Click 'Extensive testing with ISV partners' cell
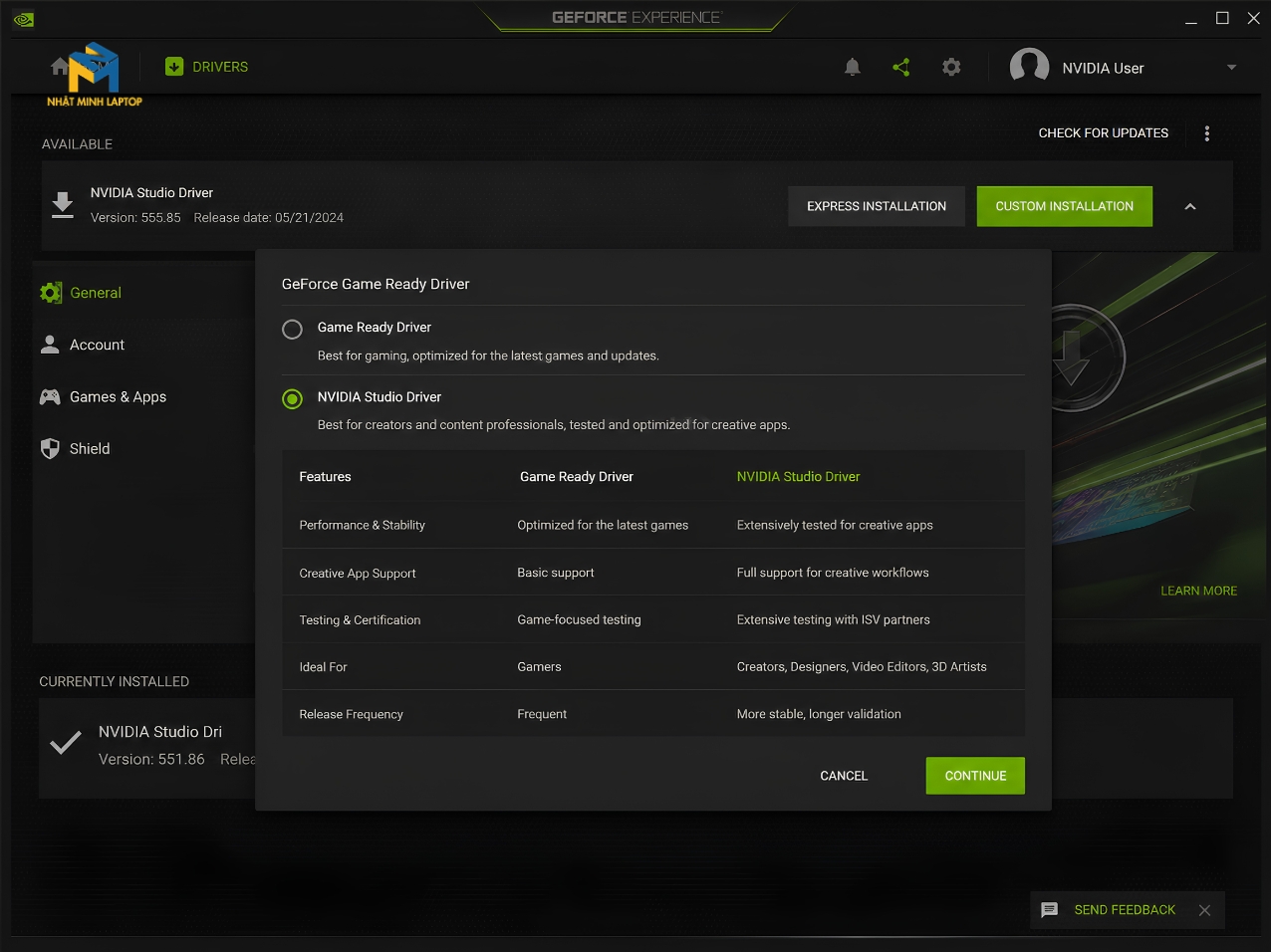Viewport: 1271px width, 952px height. (x=833, y=619)
